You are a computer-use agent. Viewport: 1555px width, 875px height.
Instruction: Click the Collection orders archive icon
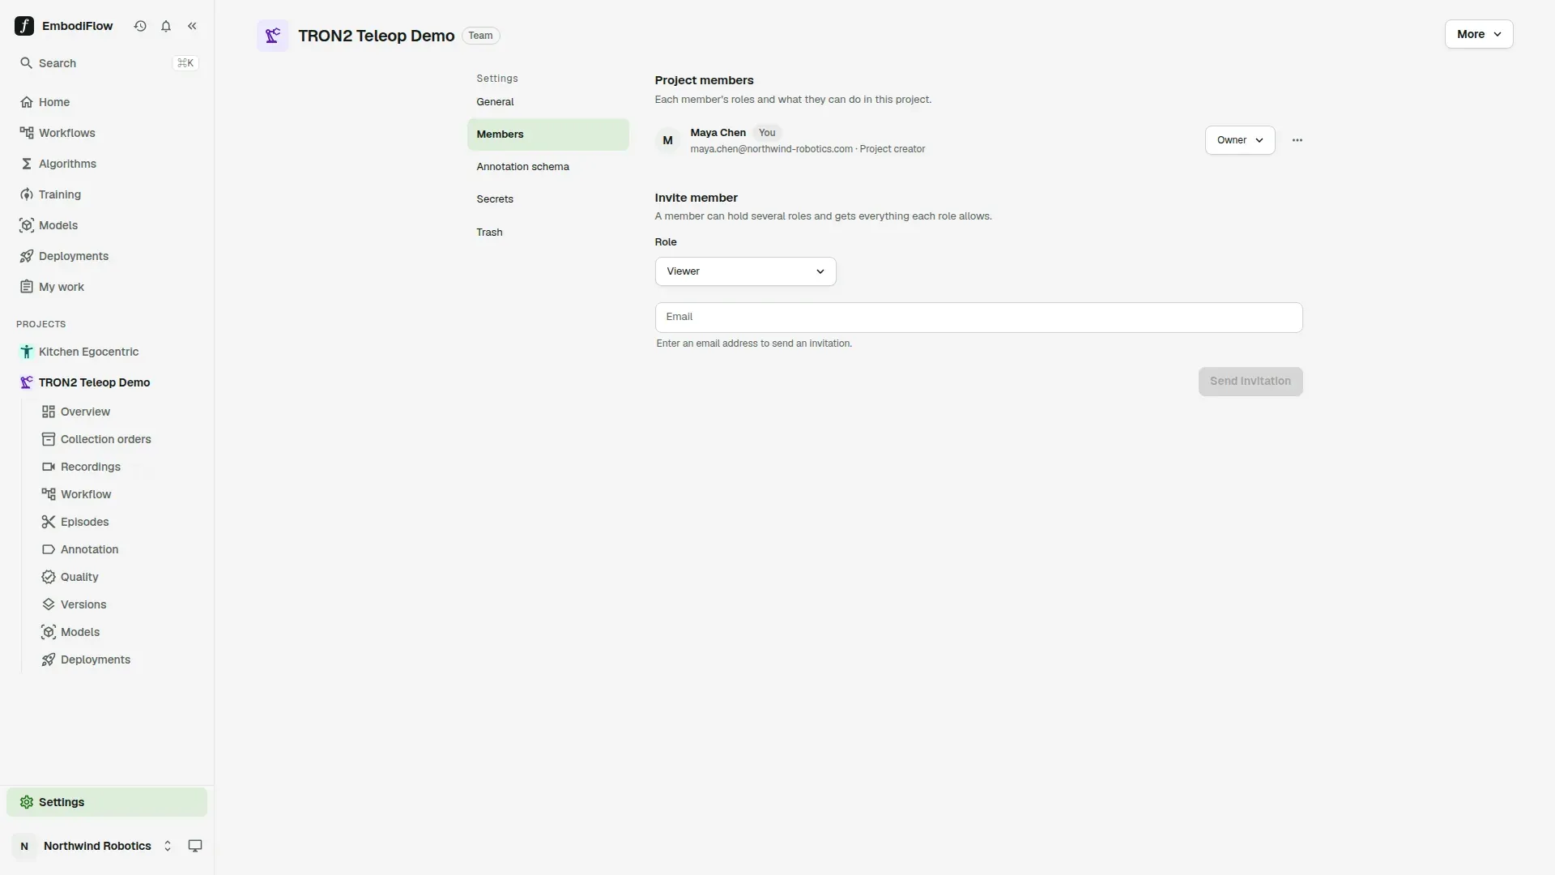(49, 439)
